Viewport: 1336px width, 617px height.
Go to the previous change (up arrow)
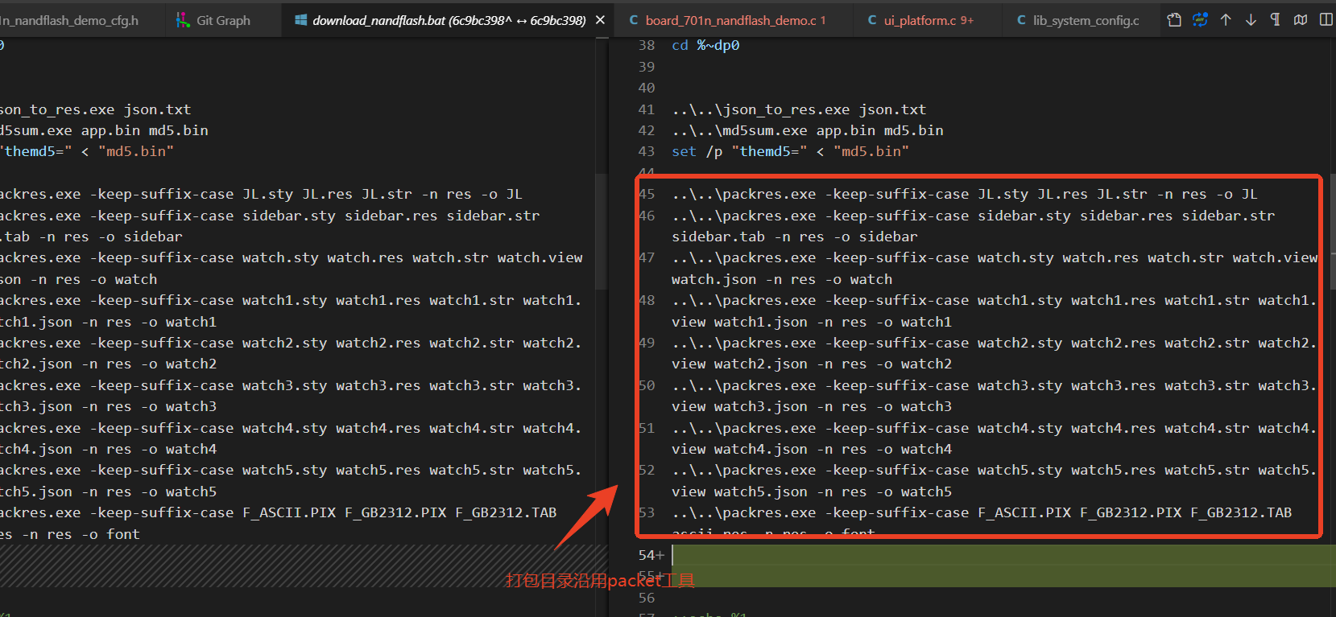coord(1226,20)
